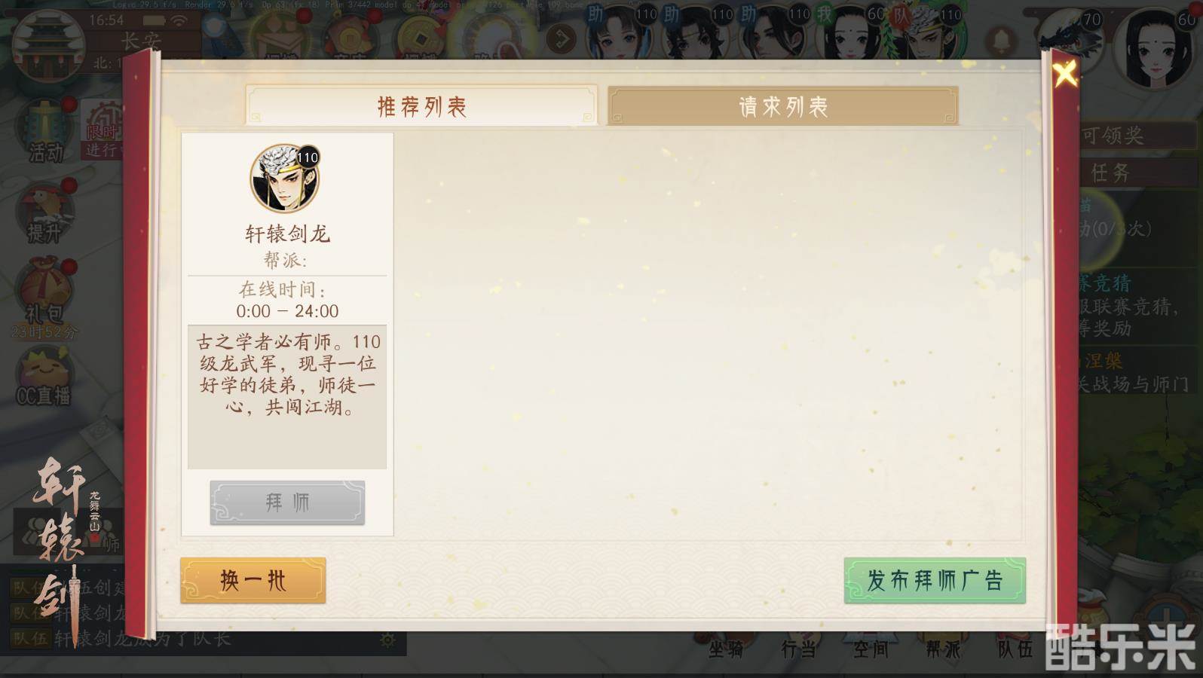Select the 推荐列表 tab
The image size is (1203, 678).
tap(421, 105)
